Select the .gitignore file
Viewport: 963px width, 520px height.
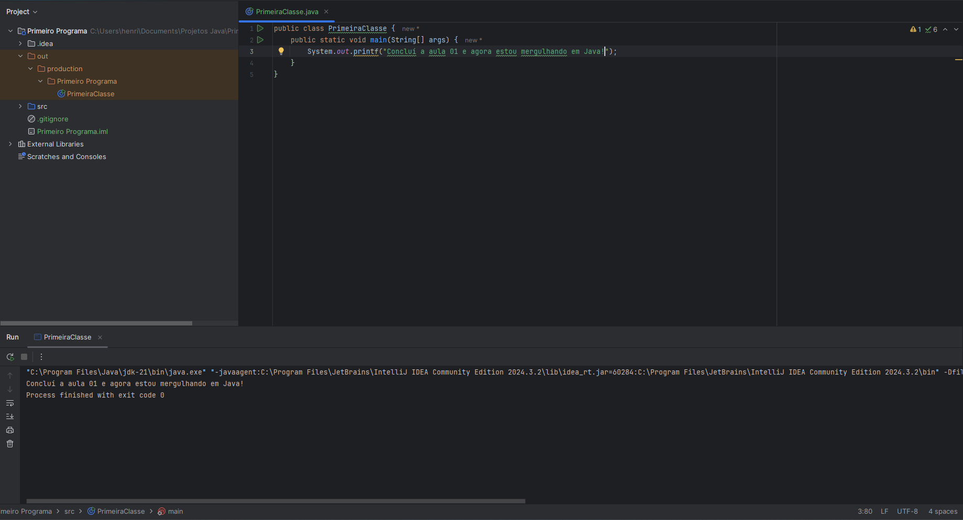point(52,119)
